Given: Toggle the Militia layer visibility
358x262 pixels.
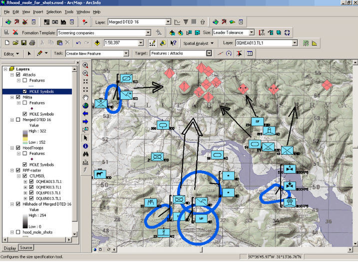Looking at the screenshot, I should (18, 97).
